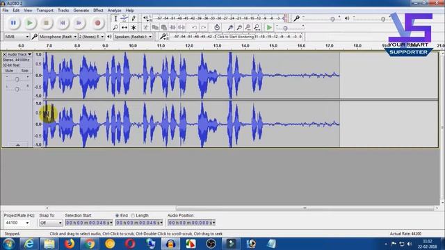
Task: Click the playback meter speaker icon
Action: point(145,19)
